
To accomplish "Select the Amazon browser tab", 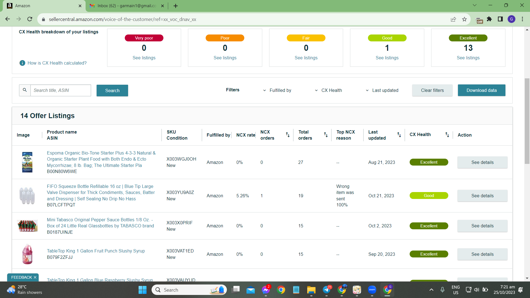I will (x=44, y=6).
